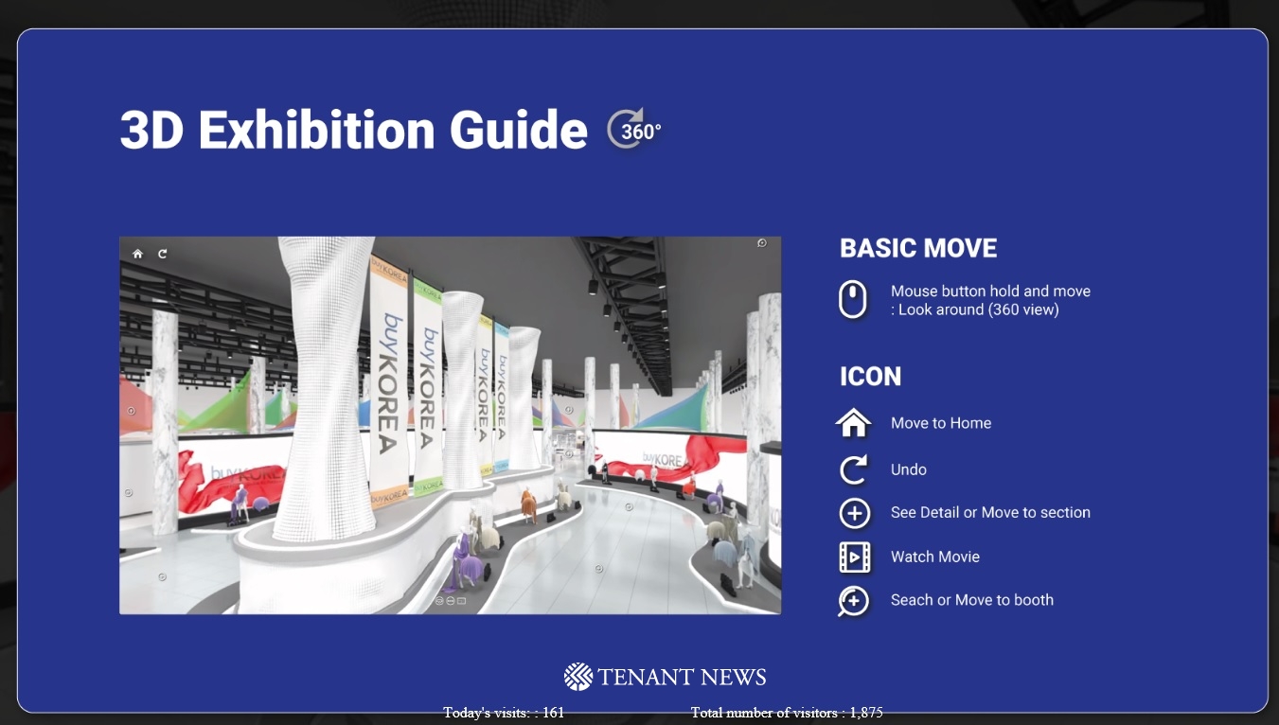Click the magnifier-plus icon for Seach or Move to booth
This screenshot has height=725, width=1279.
[854, 601]
